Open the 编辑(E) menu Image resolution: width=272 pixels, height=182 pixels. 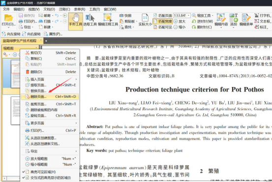tap(19, 9)
